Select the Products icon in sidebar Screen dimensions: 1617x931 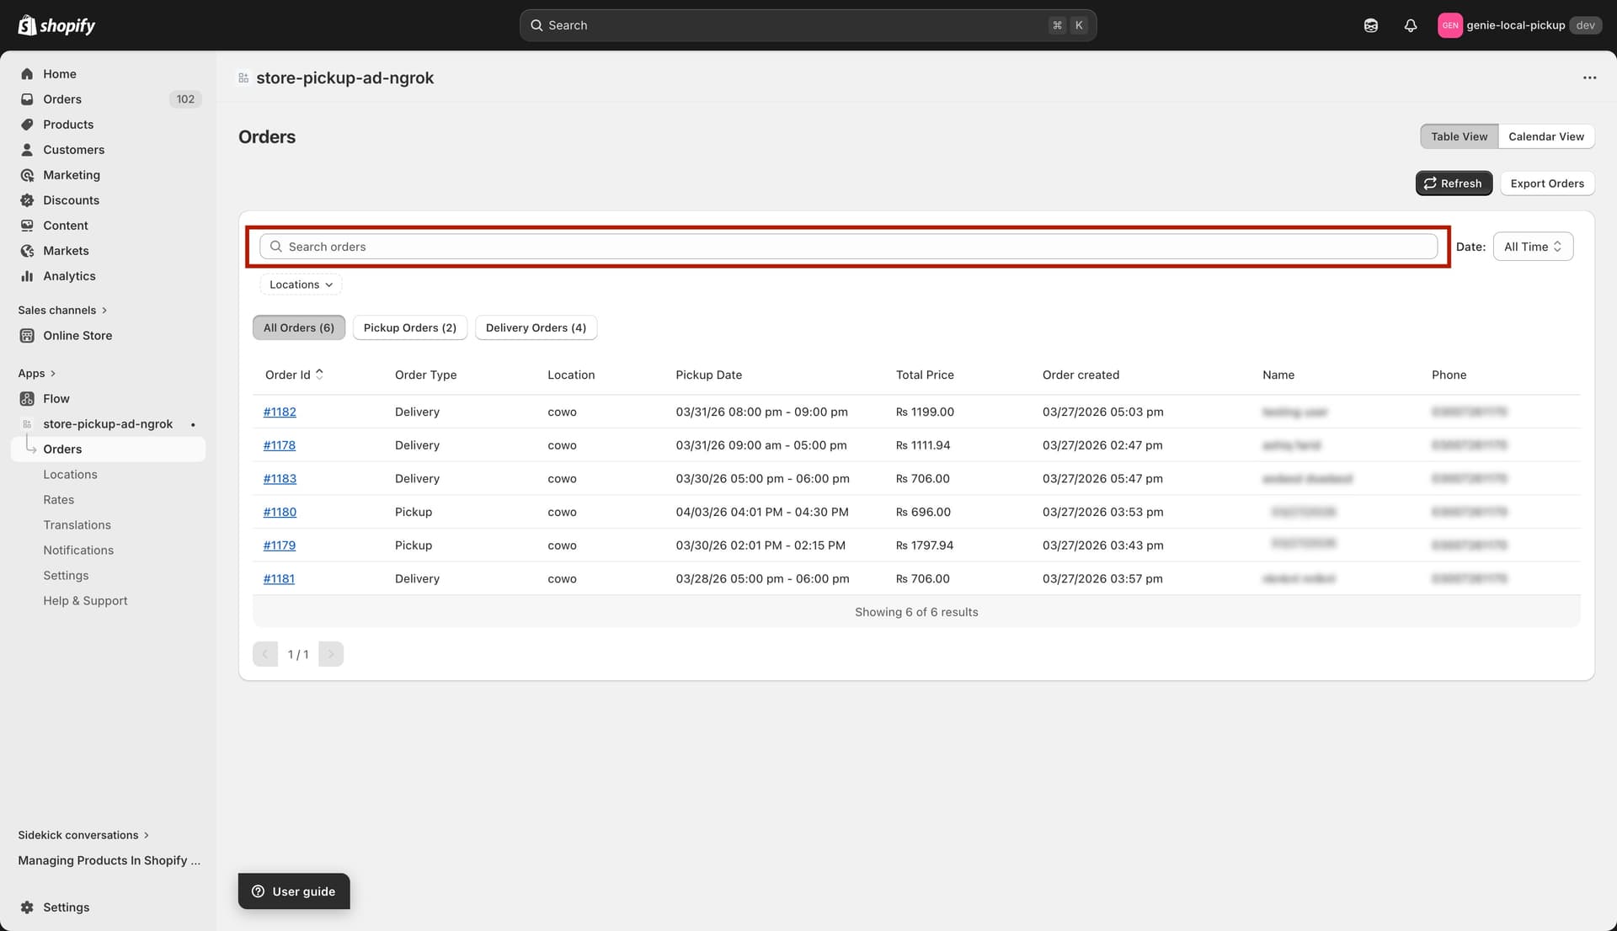tap(28, 124)
